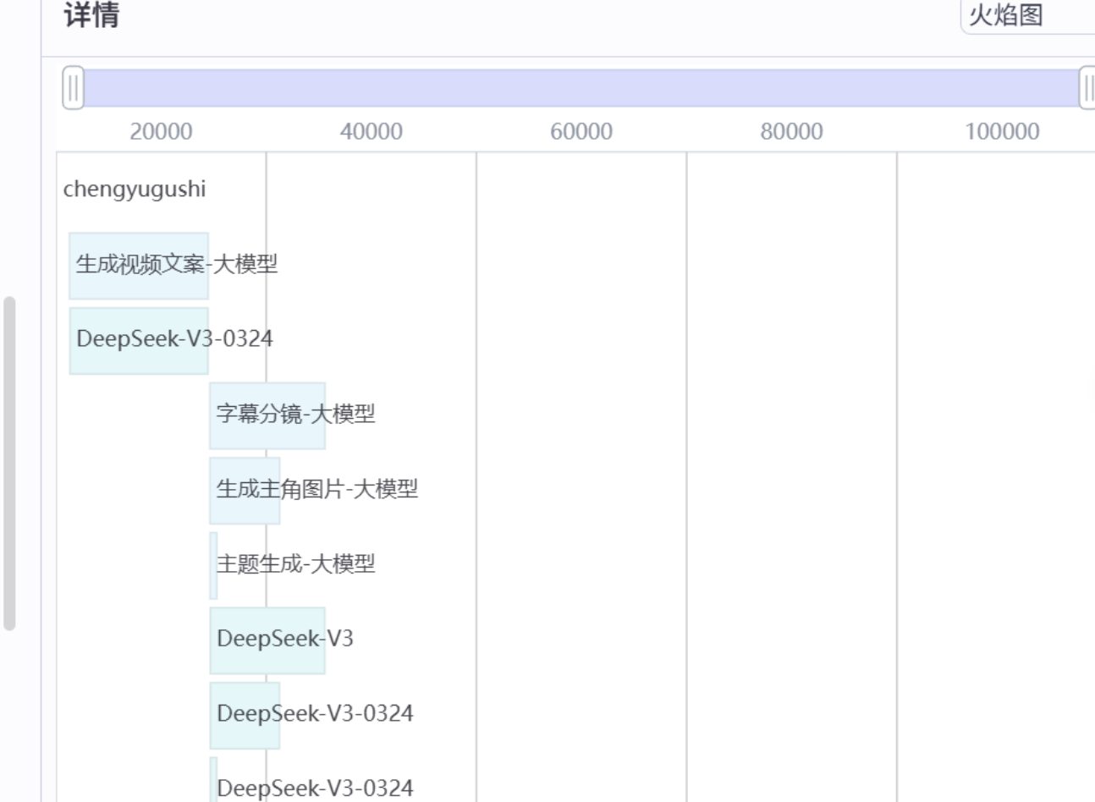Click the DeepSeek-V3-0324 bar below 生成视频文案

click(x=139, y=340)
